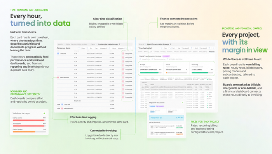The height and width of the screenshot is (154, 272).
Task: Select the Financial tab
Action: pyautogui.click(x=212, y=52)
